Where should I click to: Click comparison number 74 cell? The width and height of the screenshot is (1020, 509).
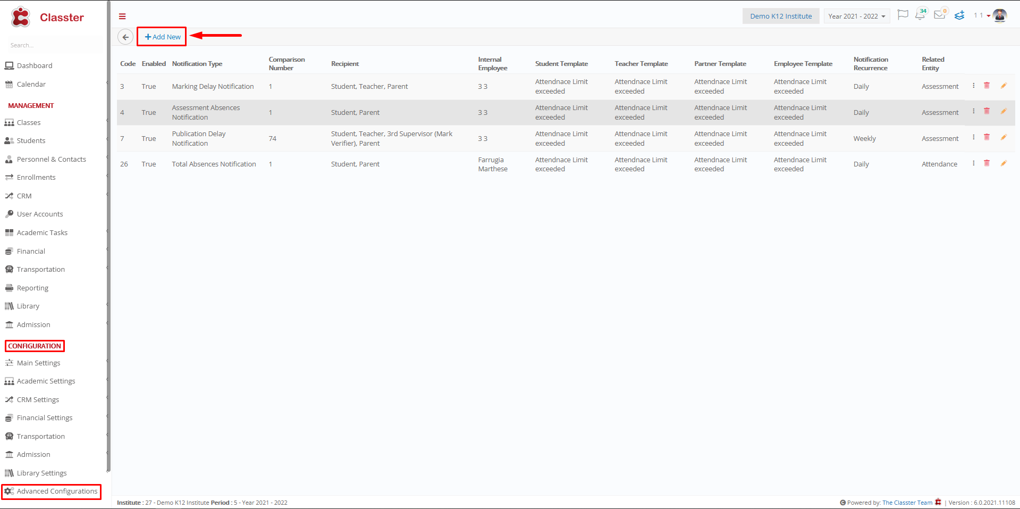pyautogui.click(x=272, y=138)
